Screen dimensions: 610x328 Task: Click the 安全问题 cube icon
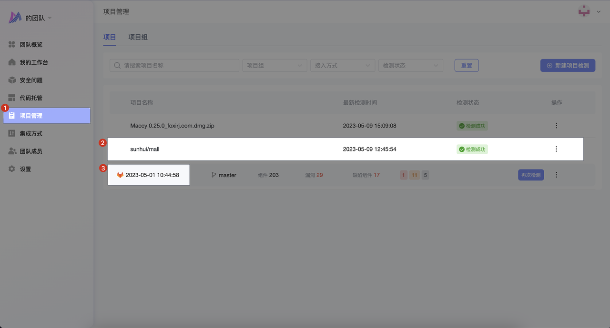tap(12, 80)
